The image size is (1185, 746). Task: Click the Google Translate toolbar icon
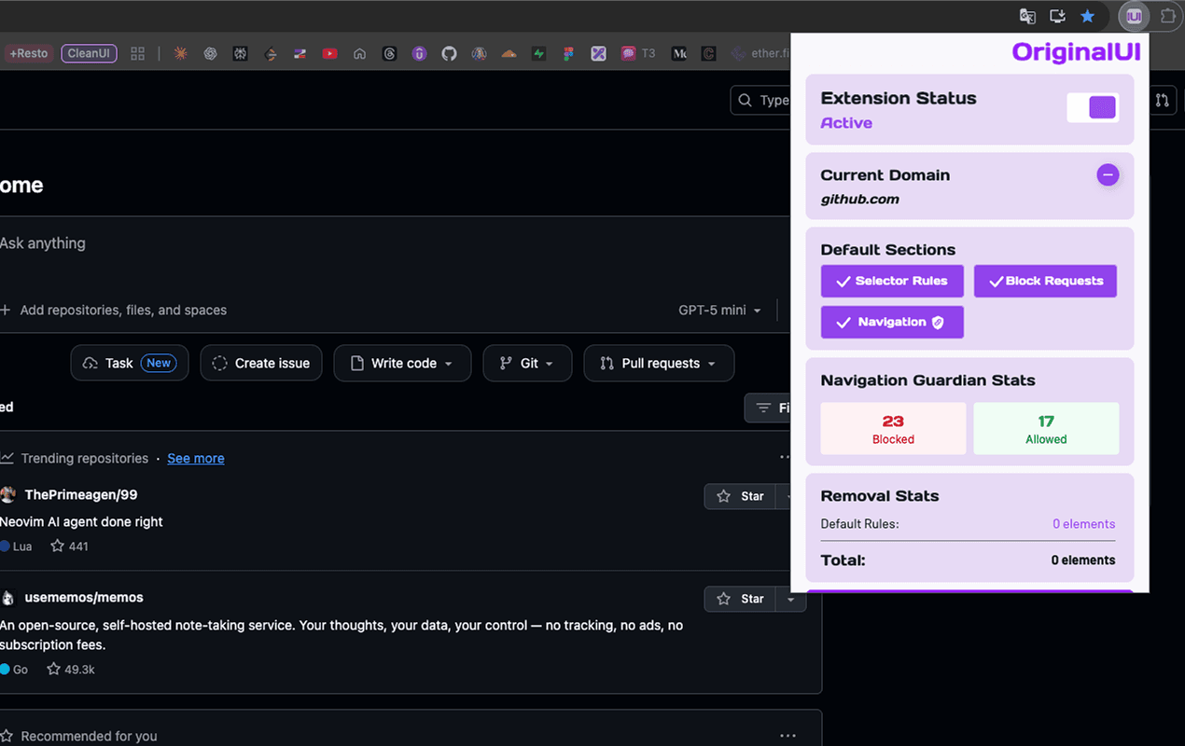pyautogui.click(x=1027, y=16)
